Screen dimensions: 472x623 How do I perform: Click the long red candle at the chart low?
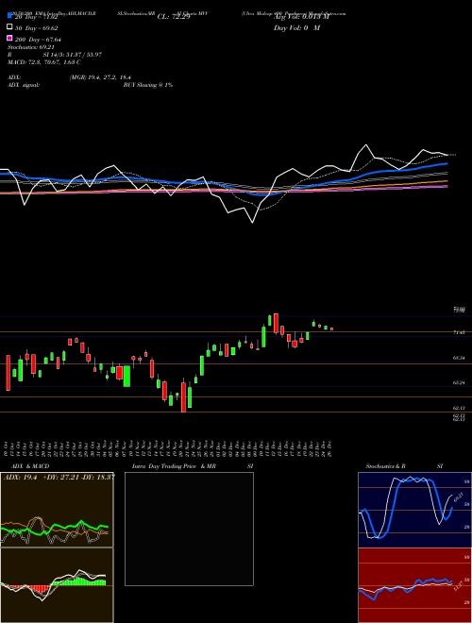click(x=183, y=396)
